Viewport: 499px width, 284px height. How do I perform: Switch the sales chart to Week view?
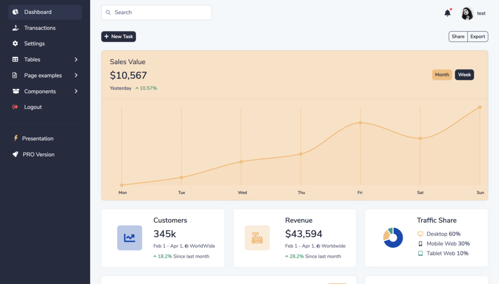pos(464,75)
